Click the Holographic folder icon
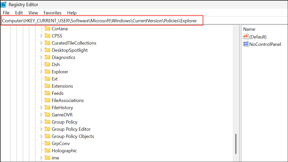Screen dimensions: 288x162 click(x=47, y=150)
